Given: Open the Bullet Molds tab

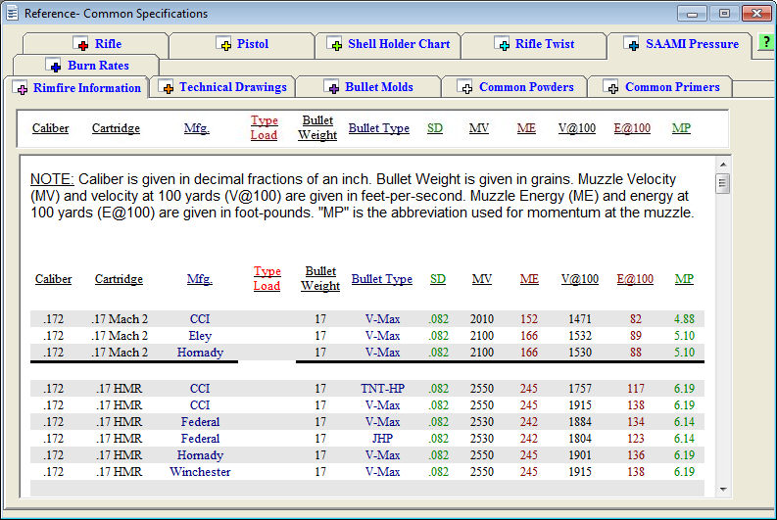Looking at the screenshot, I should coord(368,87).
